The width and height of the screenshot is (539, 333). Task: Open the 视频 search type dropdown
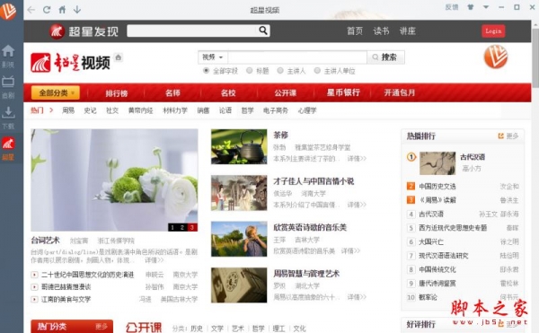[213, 57]
